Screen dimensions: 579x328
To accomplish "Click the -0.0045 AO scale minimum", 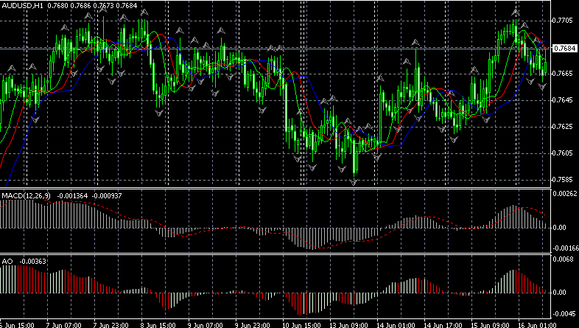I will [x=564, y=313].
